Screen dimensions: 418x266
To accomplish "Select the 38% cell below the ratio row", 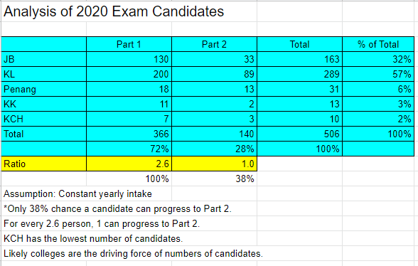I will tap(215, 179).
